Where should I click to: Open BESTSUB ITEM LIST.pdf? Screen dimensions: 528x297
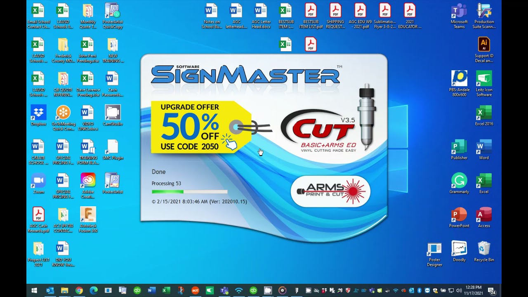point(311,16)
